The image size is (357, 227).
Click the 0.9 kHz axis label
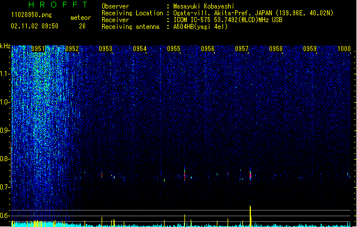[x=5, y=131]
